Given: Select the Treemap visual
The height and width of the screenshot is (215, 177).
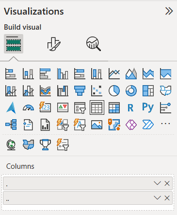Looking at the screenshot, I should [x=148, y=90].
